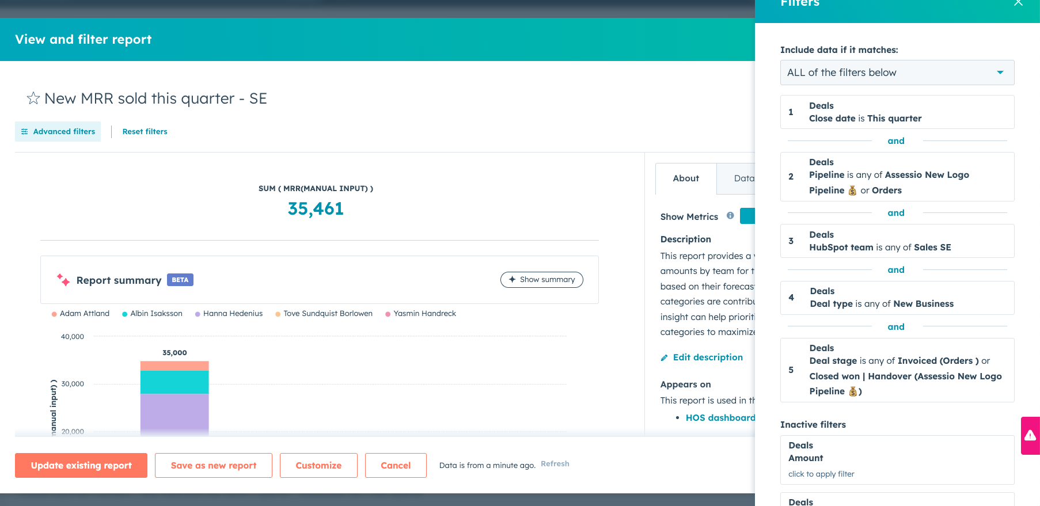1040x506 pixels.
Task: Open the HOS dashboard link
Action: click(x=720, y=418)
